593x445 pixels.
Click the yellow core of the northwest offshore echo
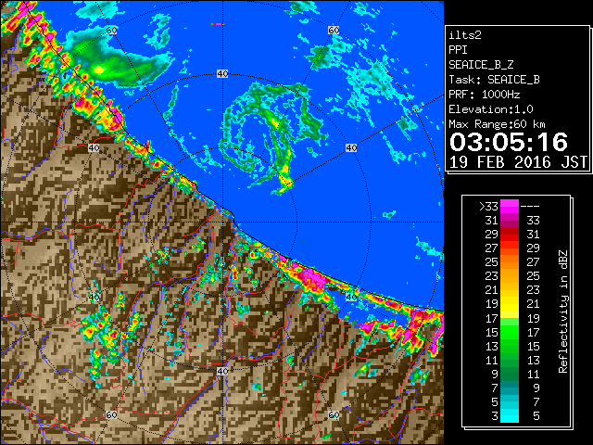(99, 70)
